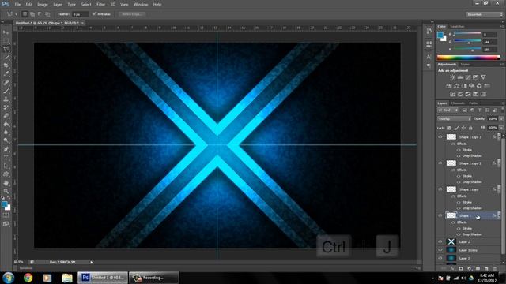The width and height of the screenshot is (506, 284).
Task: Select the Eyedropper tool
Action: coord(6,74)
